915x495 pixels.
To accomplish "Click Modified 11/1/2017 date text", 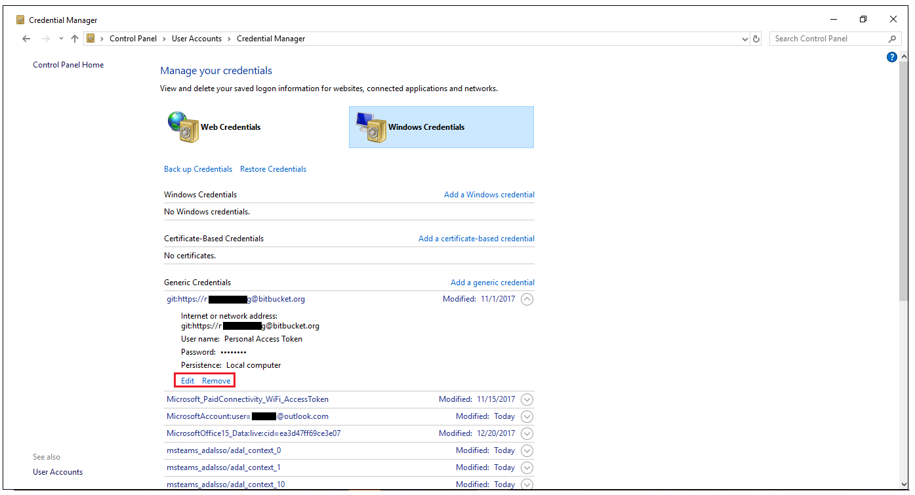I will (479, 299).
